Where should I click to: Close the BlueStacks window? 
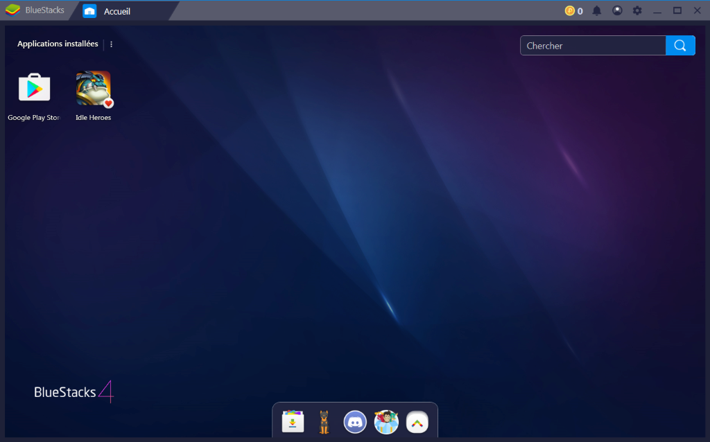click(698, 10)
